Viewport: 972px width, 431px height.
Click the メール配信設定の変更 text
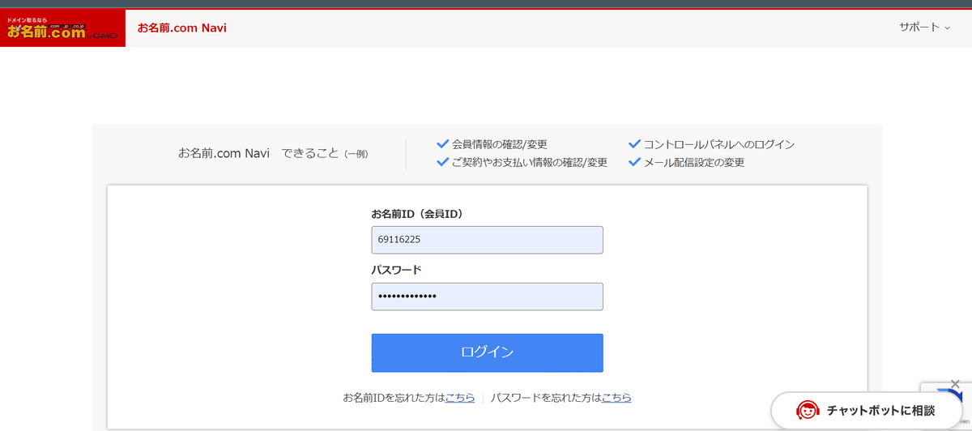(x=693, y=162)
